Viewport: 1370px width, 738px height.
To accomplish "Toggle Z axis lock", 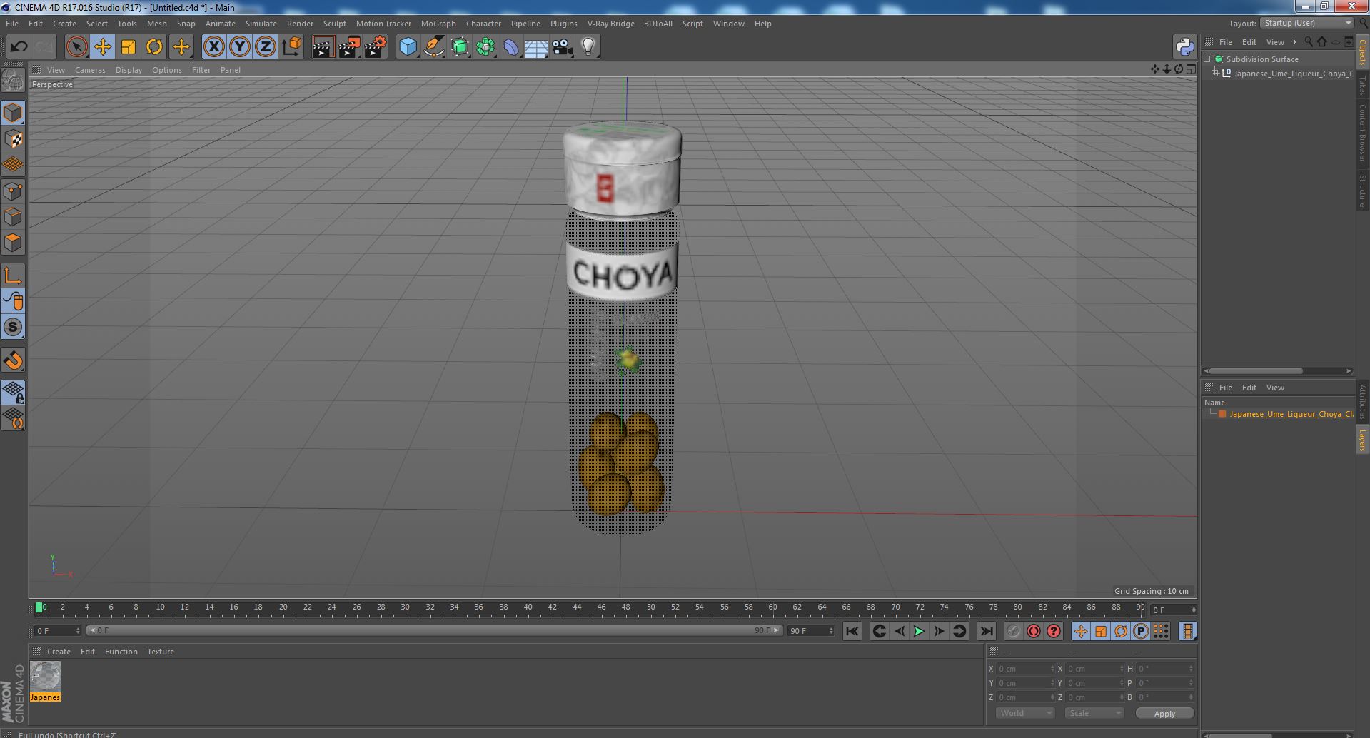I will point(266,47).
